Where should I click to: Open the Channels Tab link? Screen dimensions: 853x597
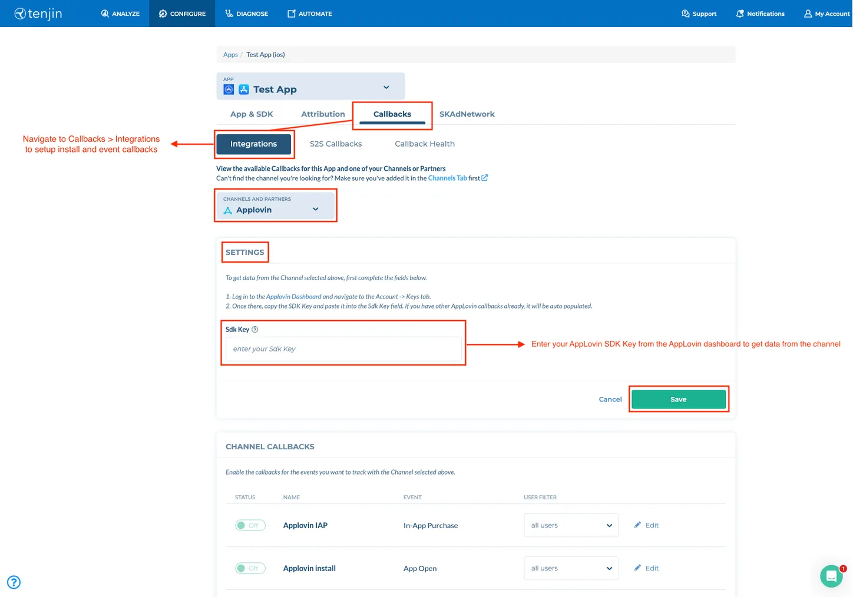point(447,178)
